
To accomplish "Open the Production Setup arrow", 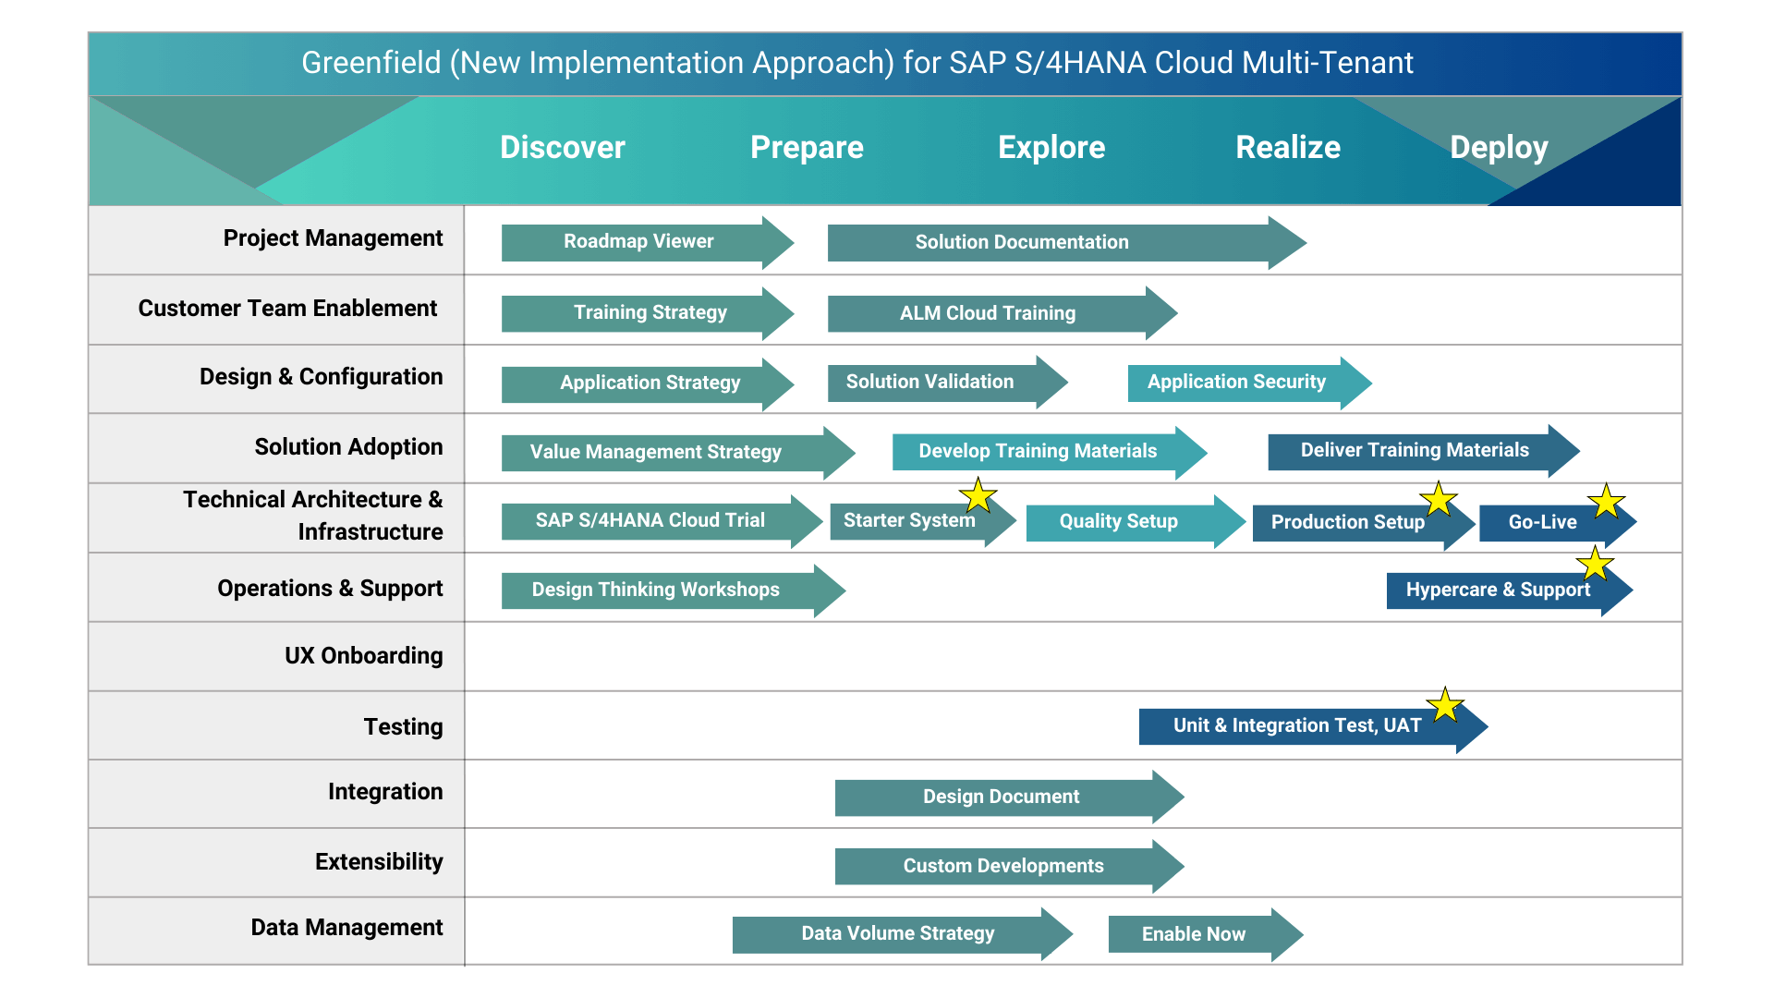I will [1364, 523].
